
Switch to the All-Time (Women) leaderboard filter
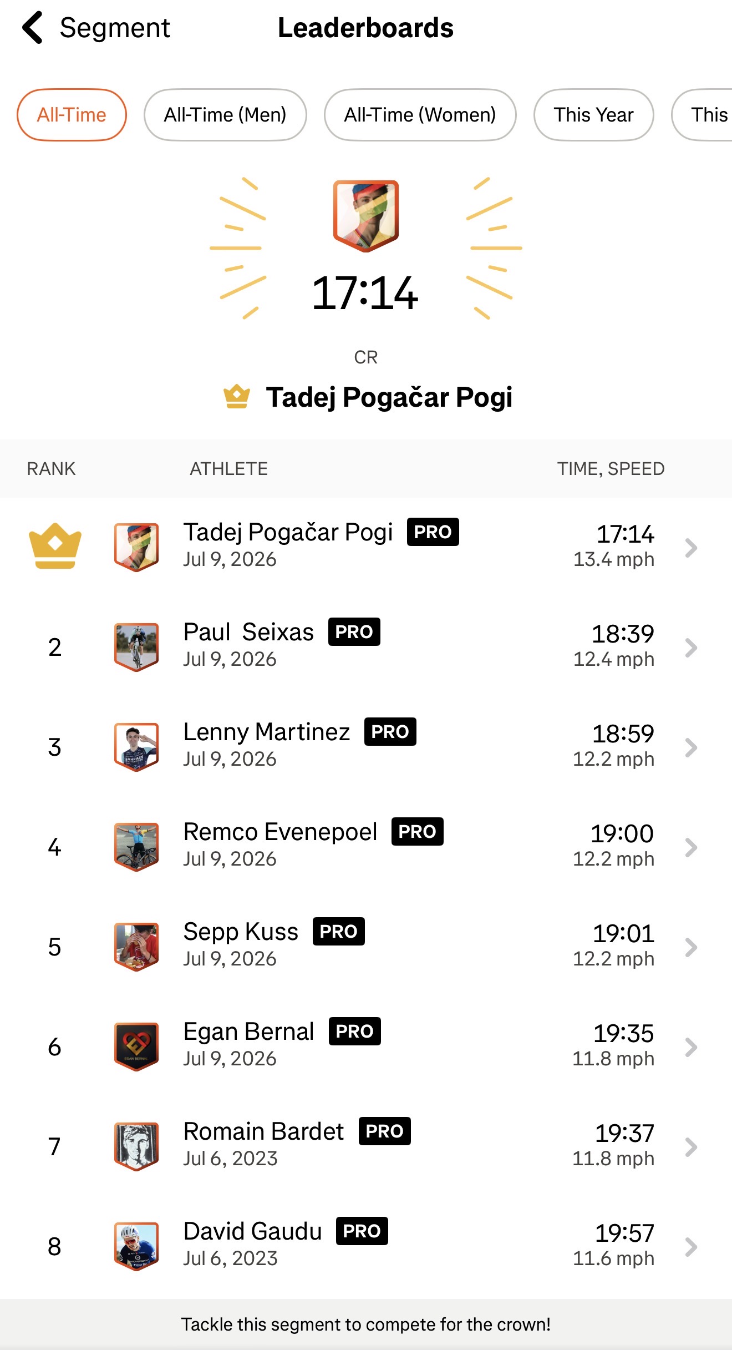pos(420,115)
